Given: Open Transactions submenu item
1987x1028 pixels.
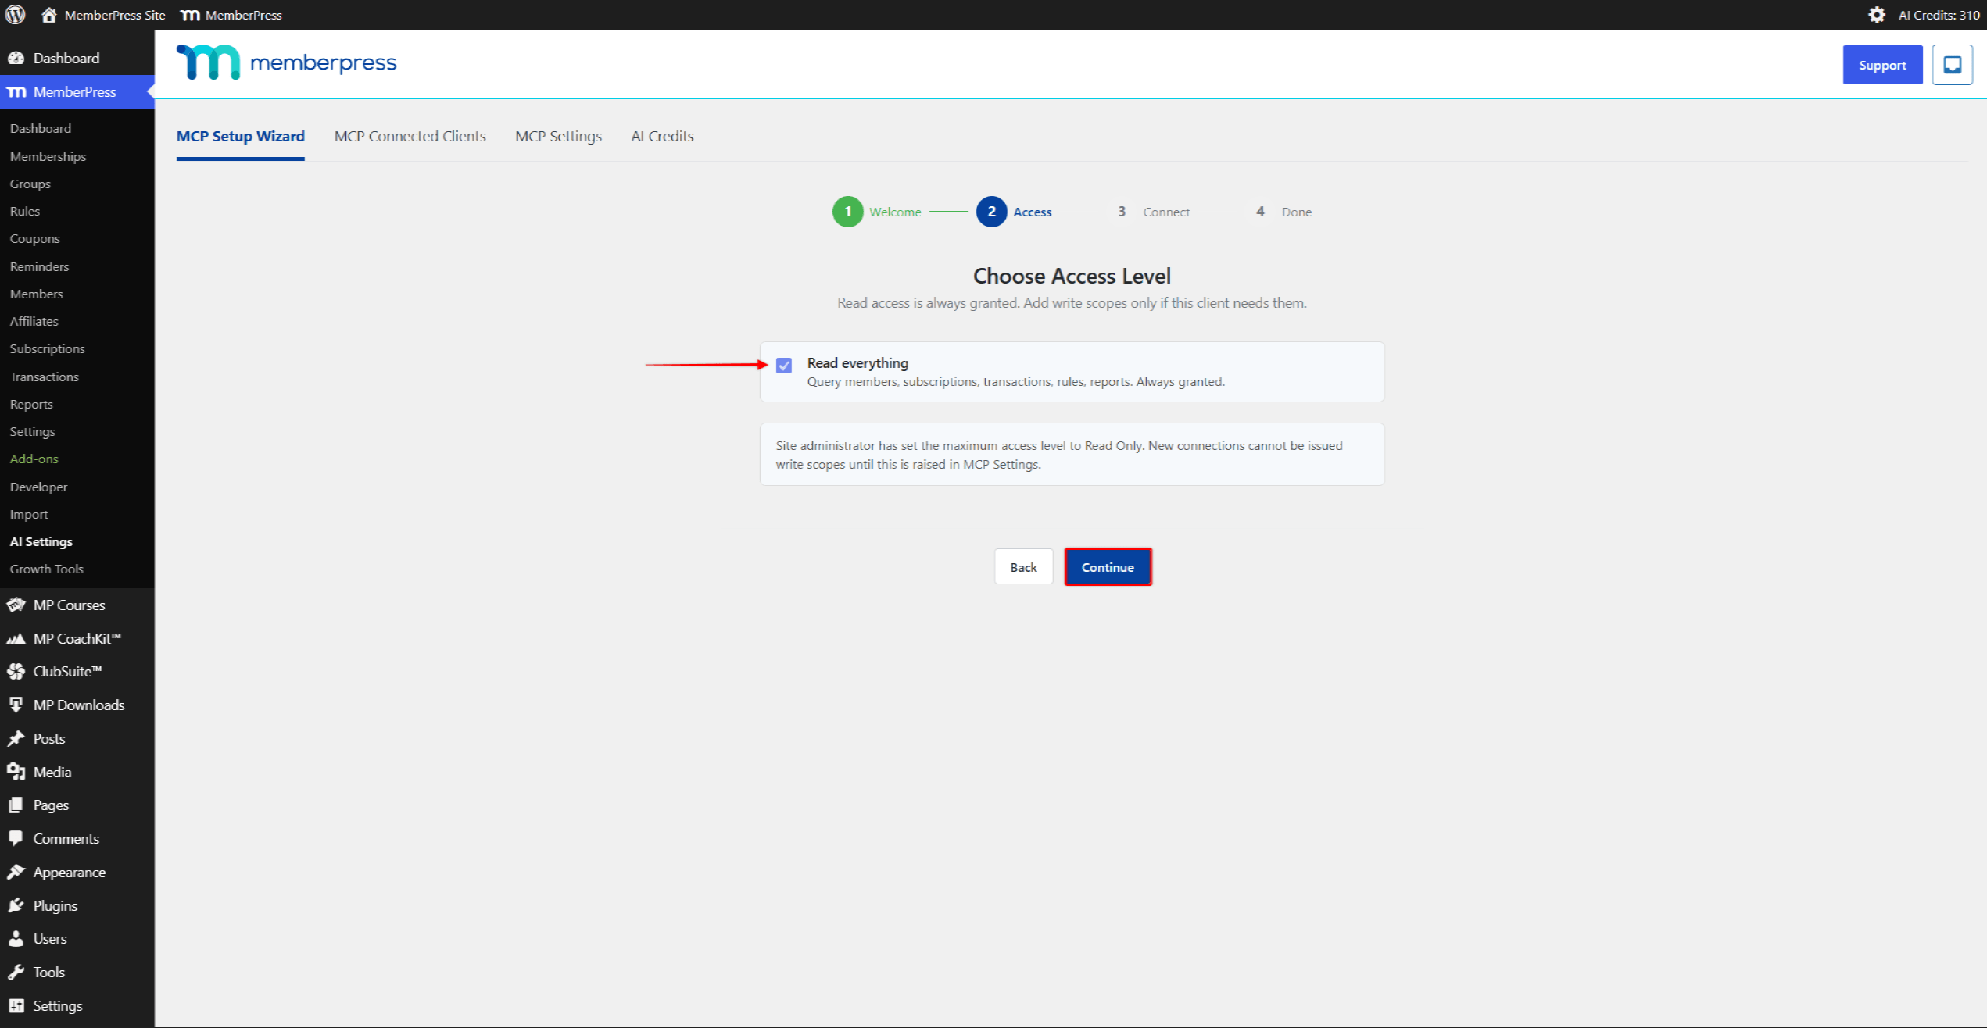Looking at the screenshot, I should (44, 377).
